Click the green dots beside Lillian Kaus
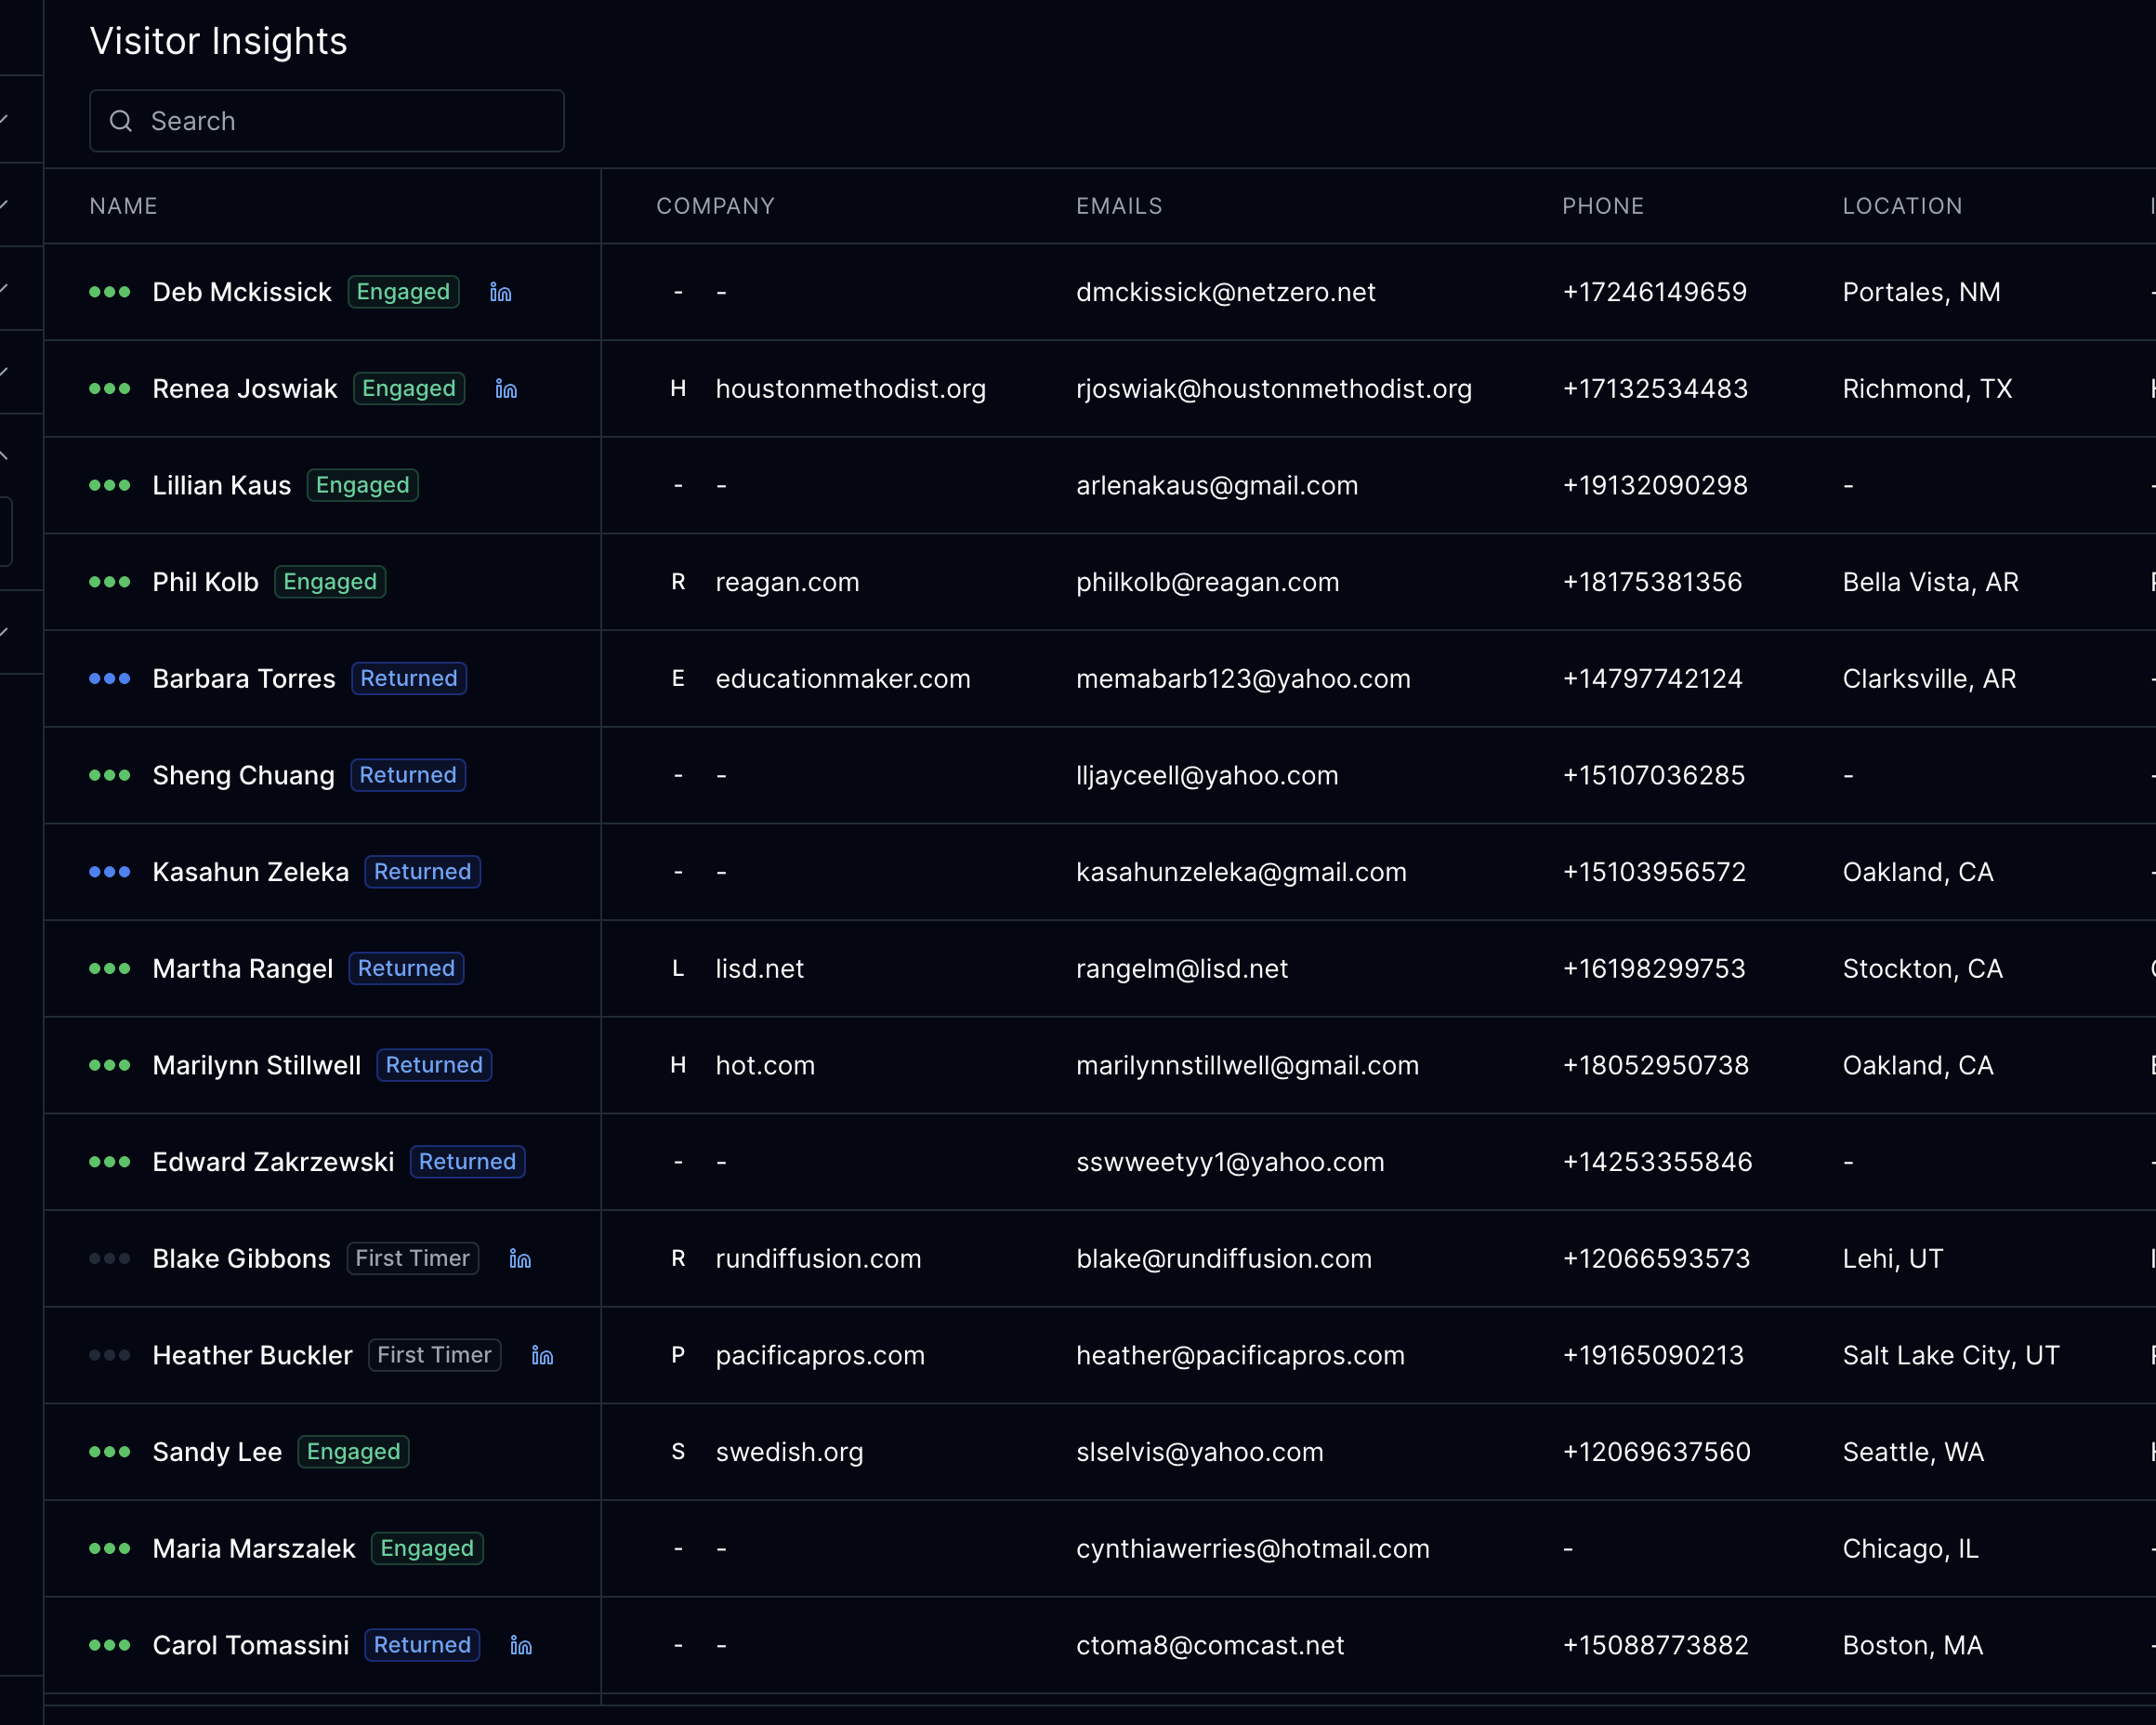 click(110, 486)
